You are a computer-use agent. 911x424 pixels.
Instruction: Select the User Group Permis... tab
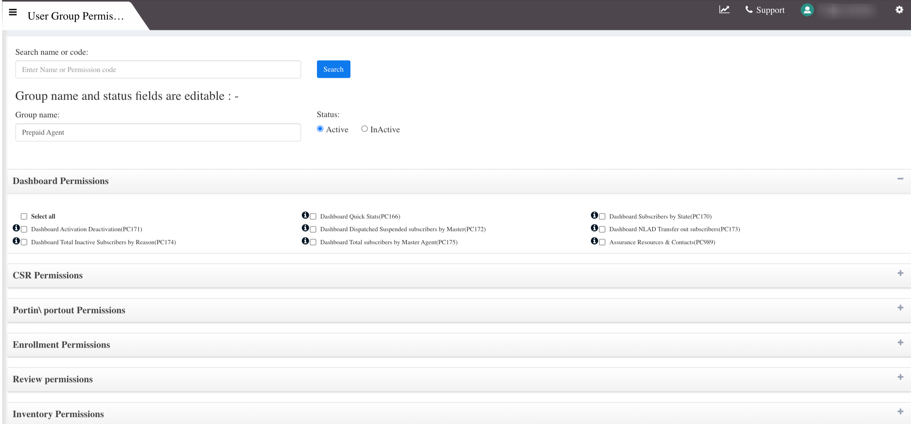(x=75, y=16)
